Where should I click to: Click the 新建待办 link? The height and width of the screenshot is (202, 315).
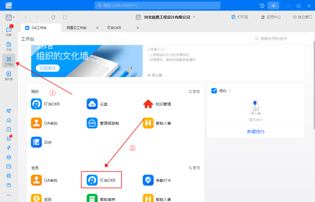point(256,131)
